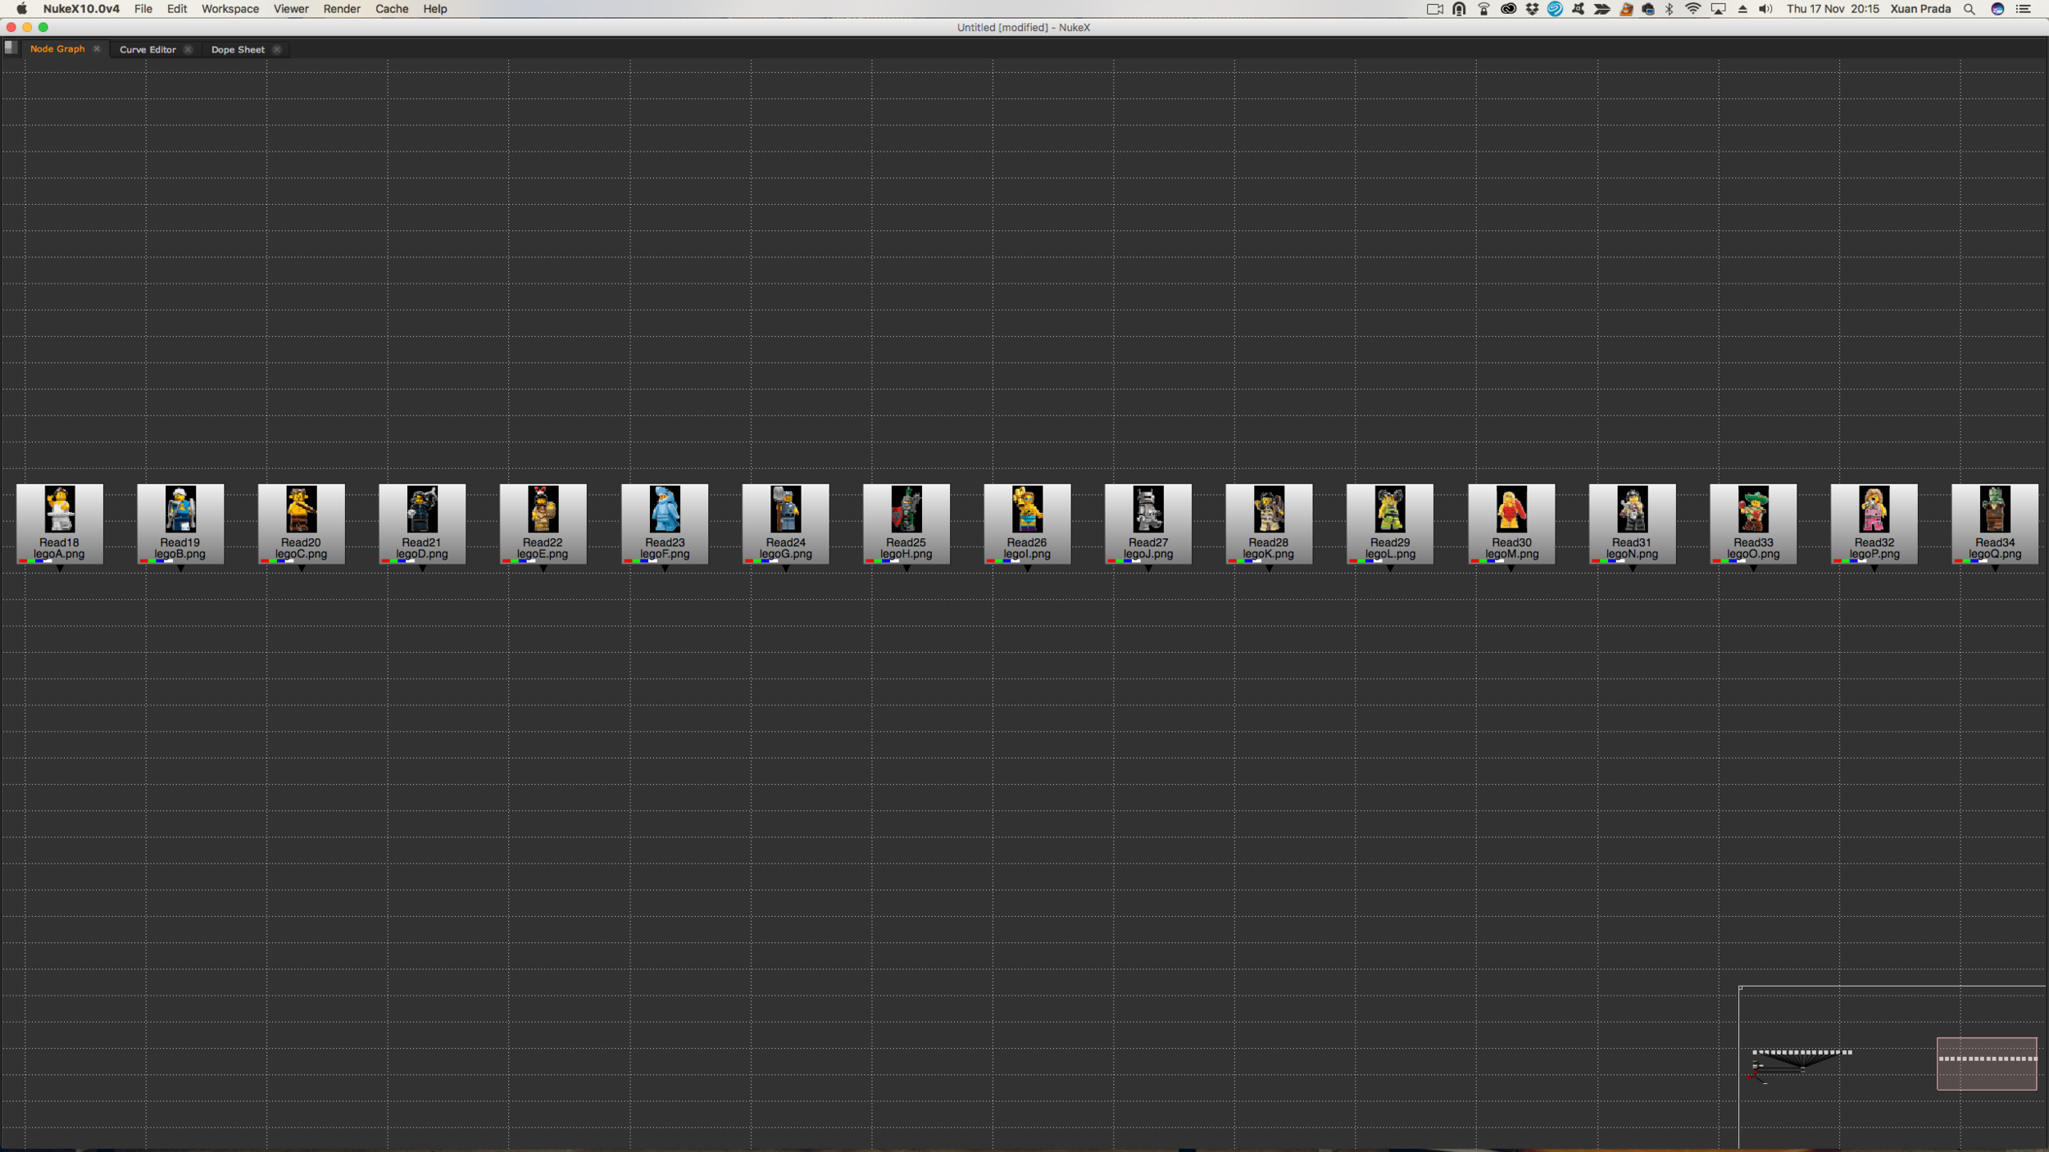Select the Read27 legoJ.png robot node

(1148, 524)
